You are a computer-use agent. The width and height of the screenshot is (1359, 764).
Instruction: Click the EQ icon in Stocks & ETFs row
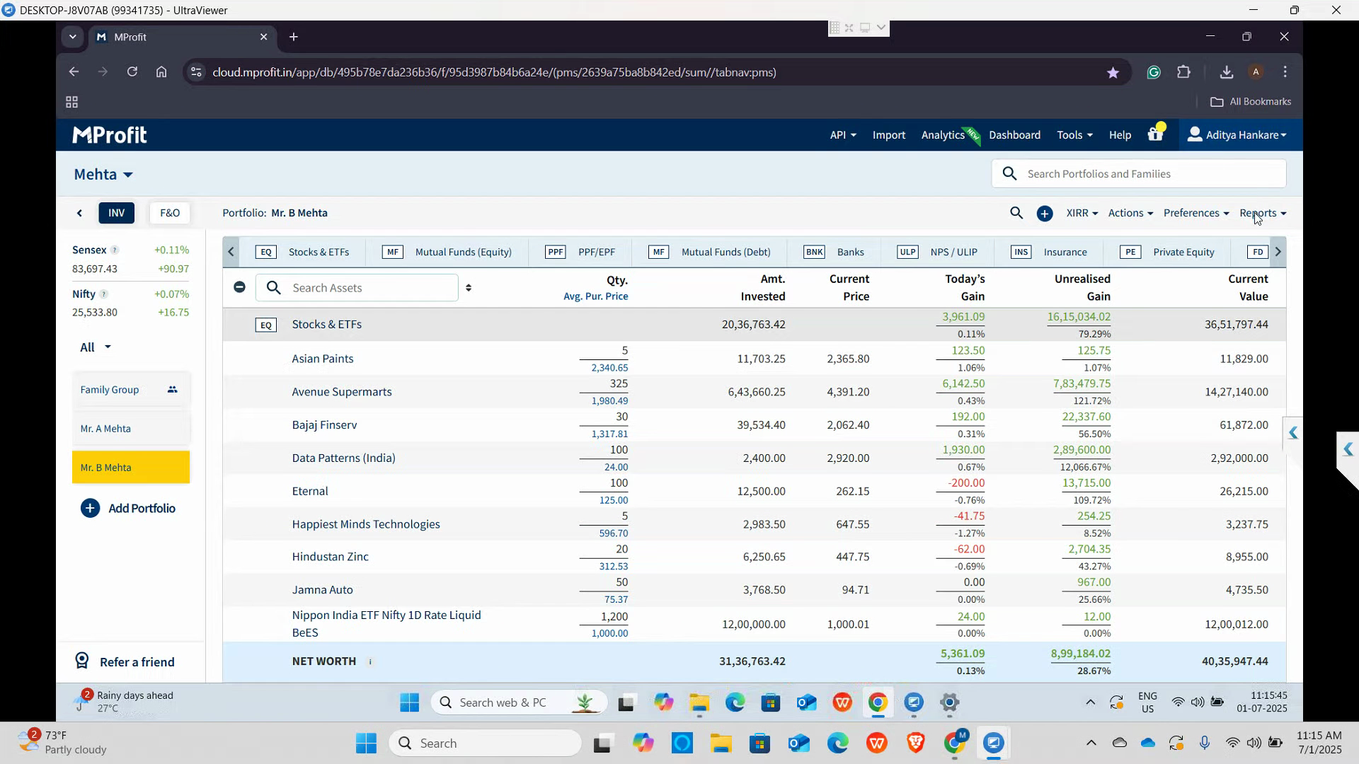tap(266, 325)
